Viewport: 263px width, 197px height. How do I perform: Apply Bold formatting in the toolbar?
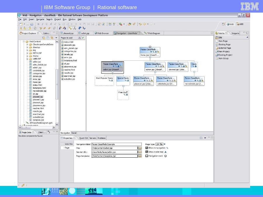tap(38, 24)
